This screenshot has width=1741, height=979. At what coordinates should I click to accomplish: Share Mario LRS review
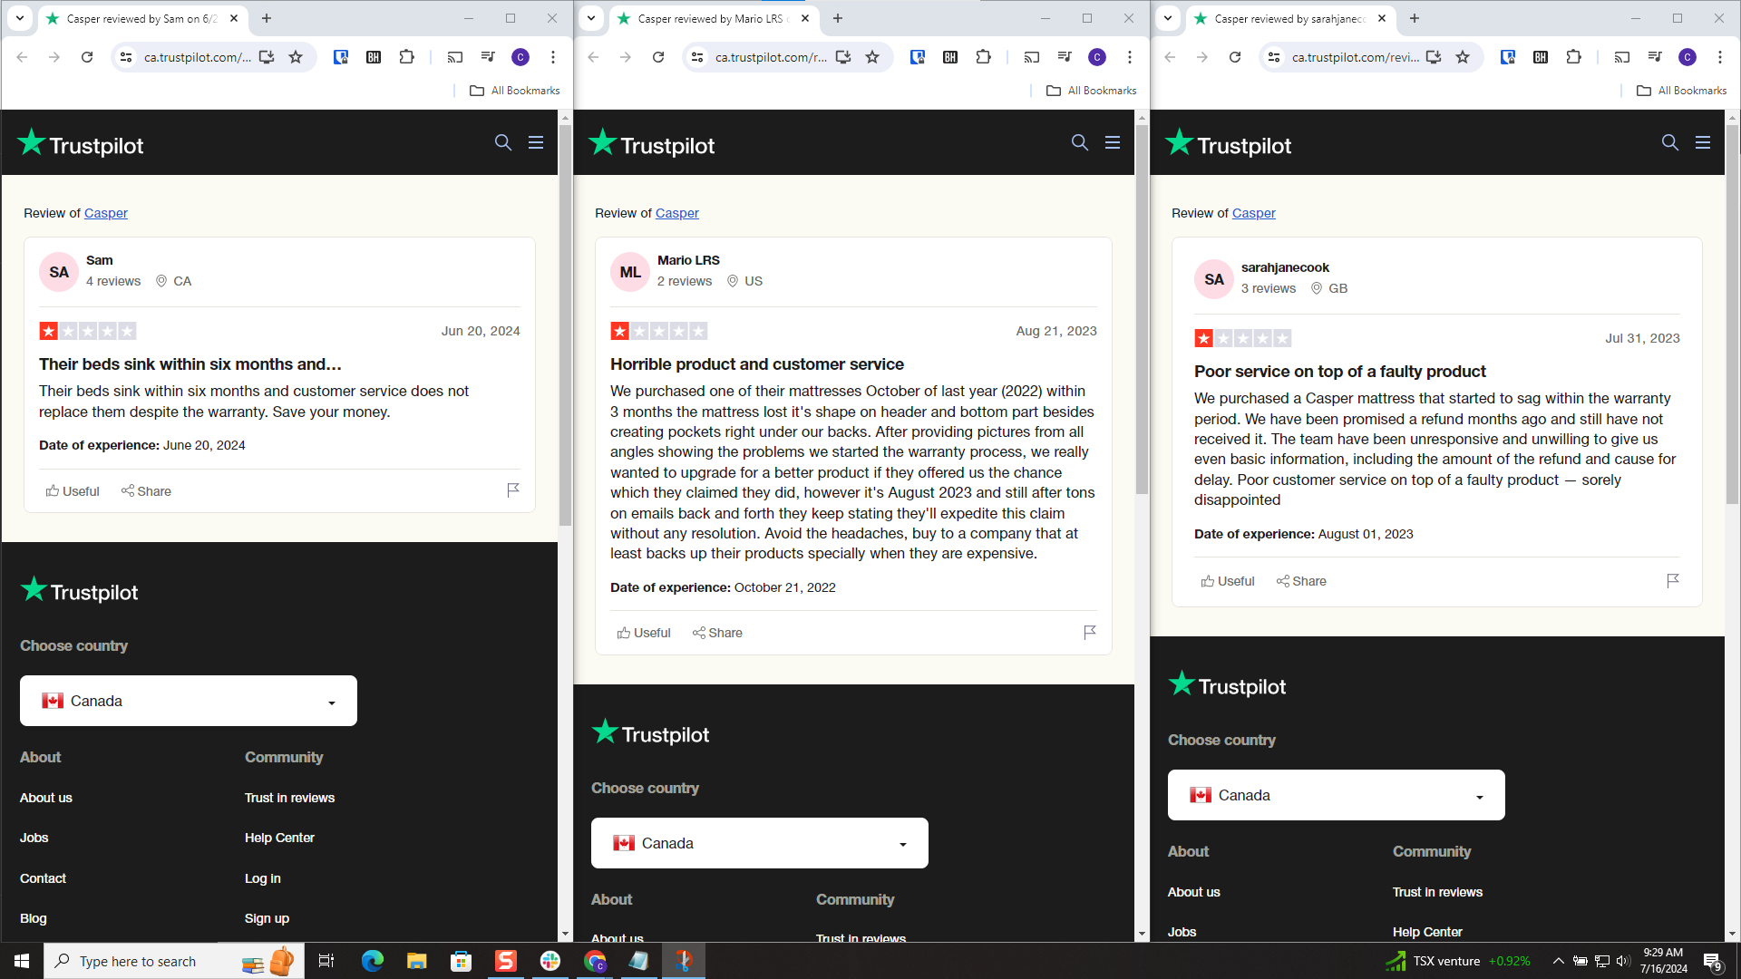pyautogui.click(x=717, y=633)
